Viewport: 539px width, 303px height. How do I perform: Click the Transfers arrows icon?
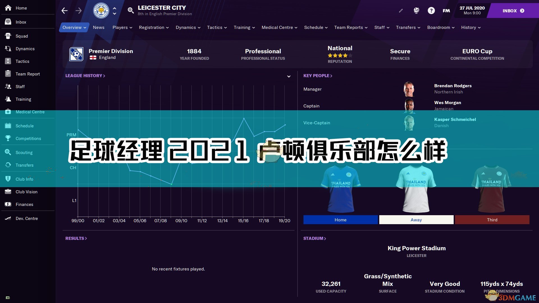(x=8, y=165)
